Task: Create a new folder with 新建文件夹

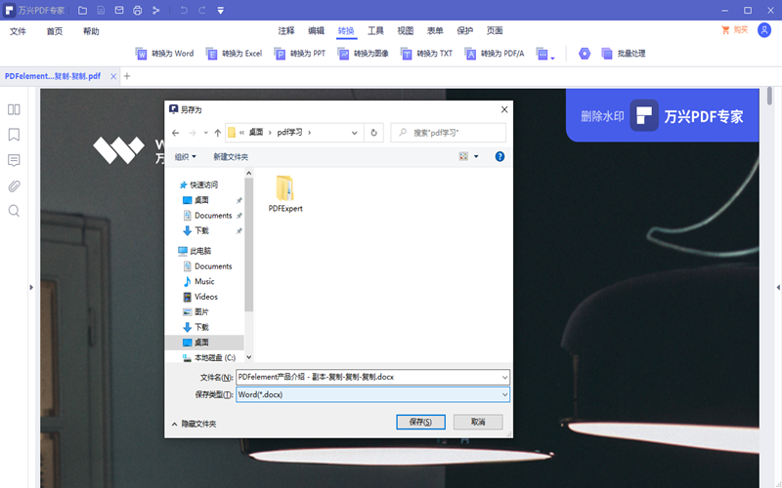Action: 231,157
